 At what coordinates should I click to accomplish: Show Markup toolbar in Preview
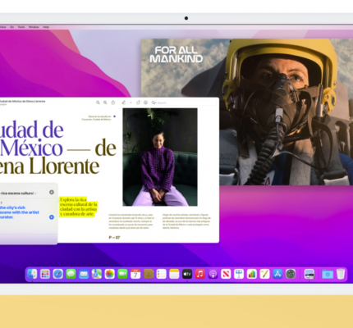pyautogui.click(x=145, y=102)
